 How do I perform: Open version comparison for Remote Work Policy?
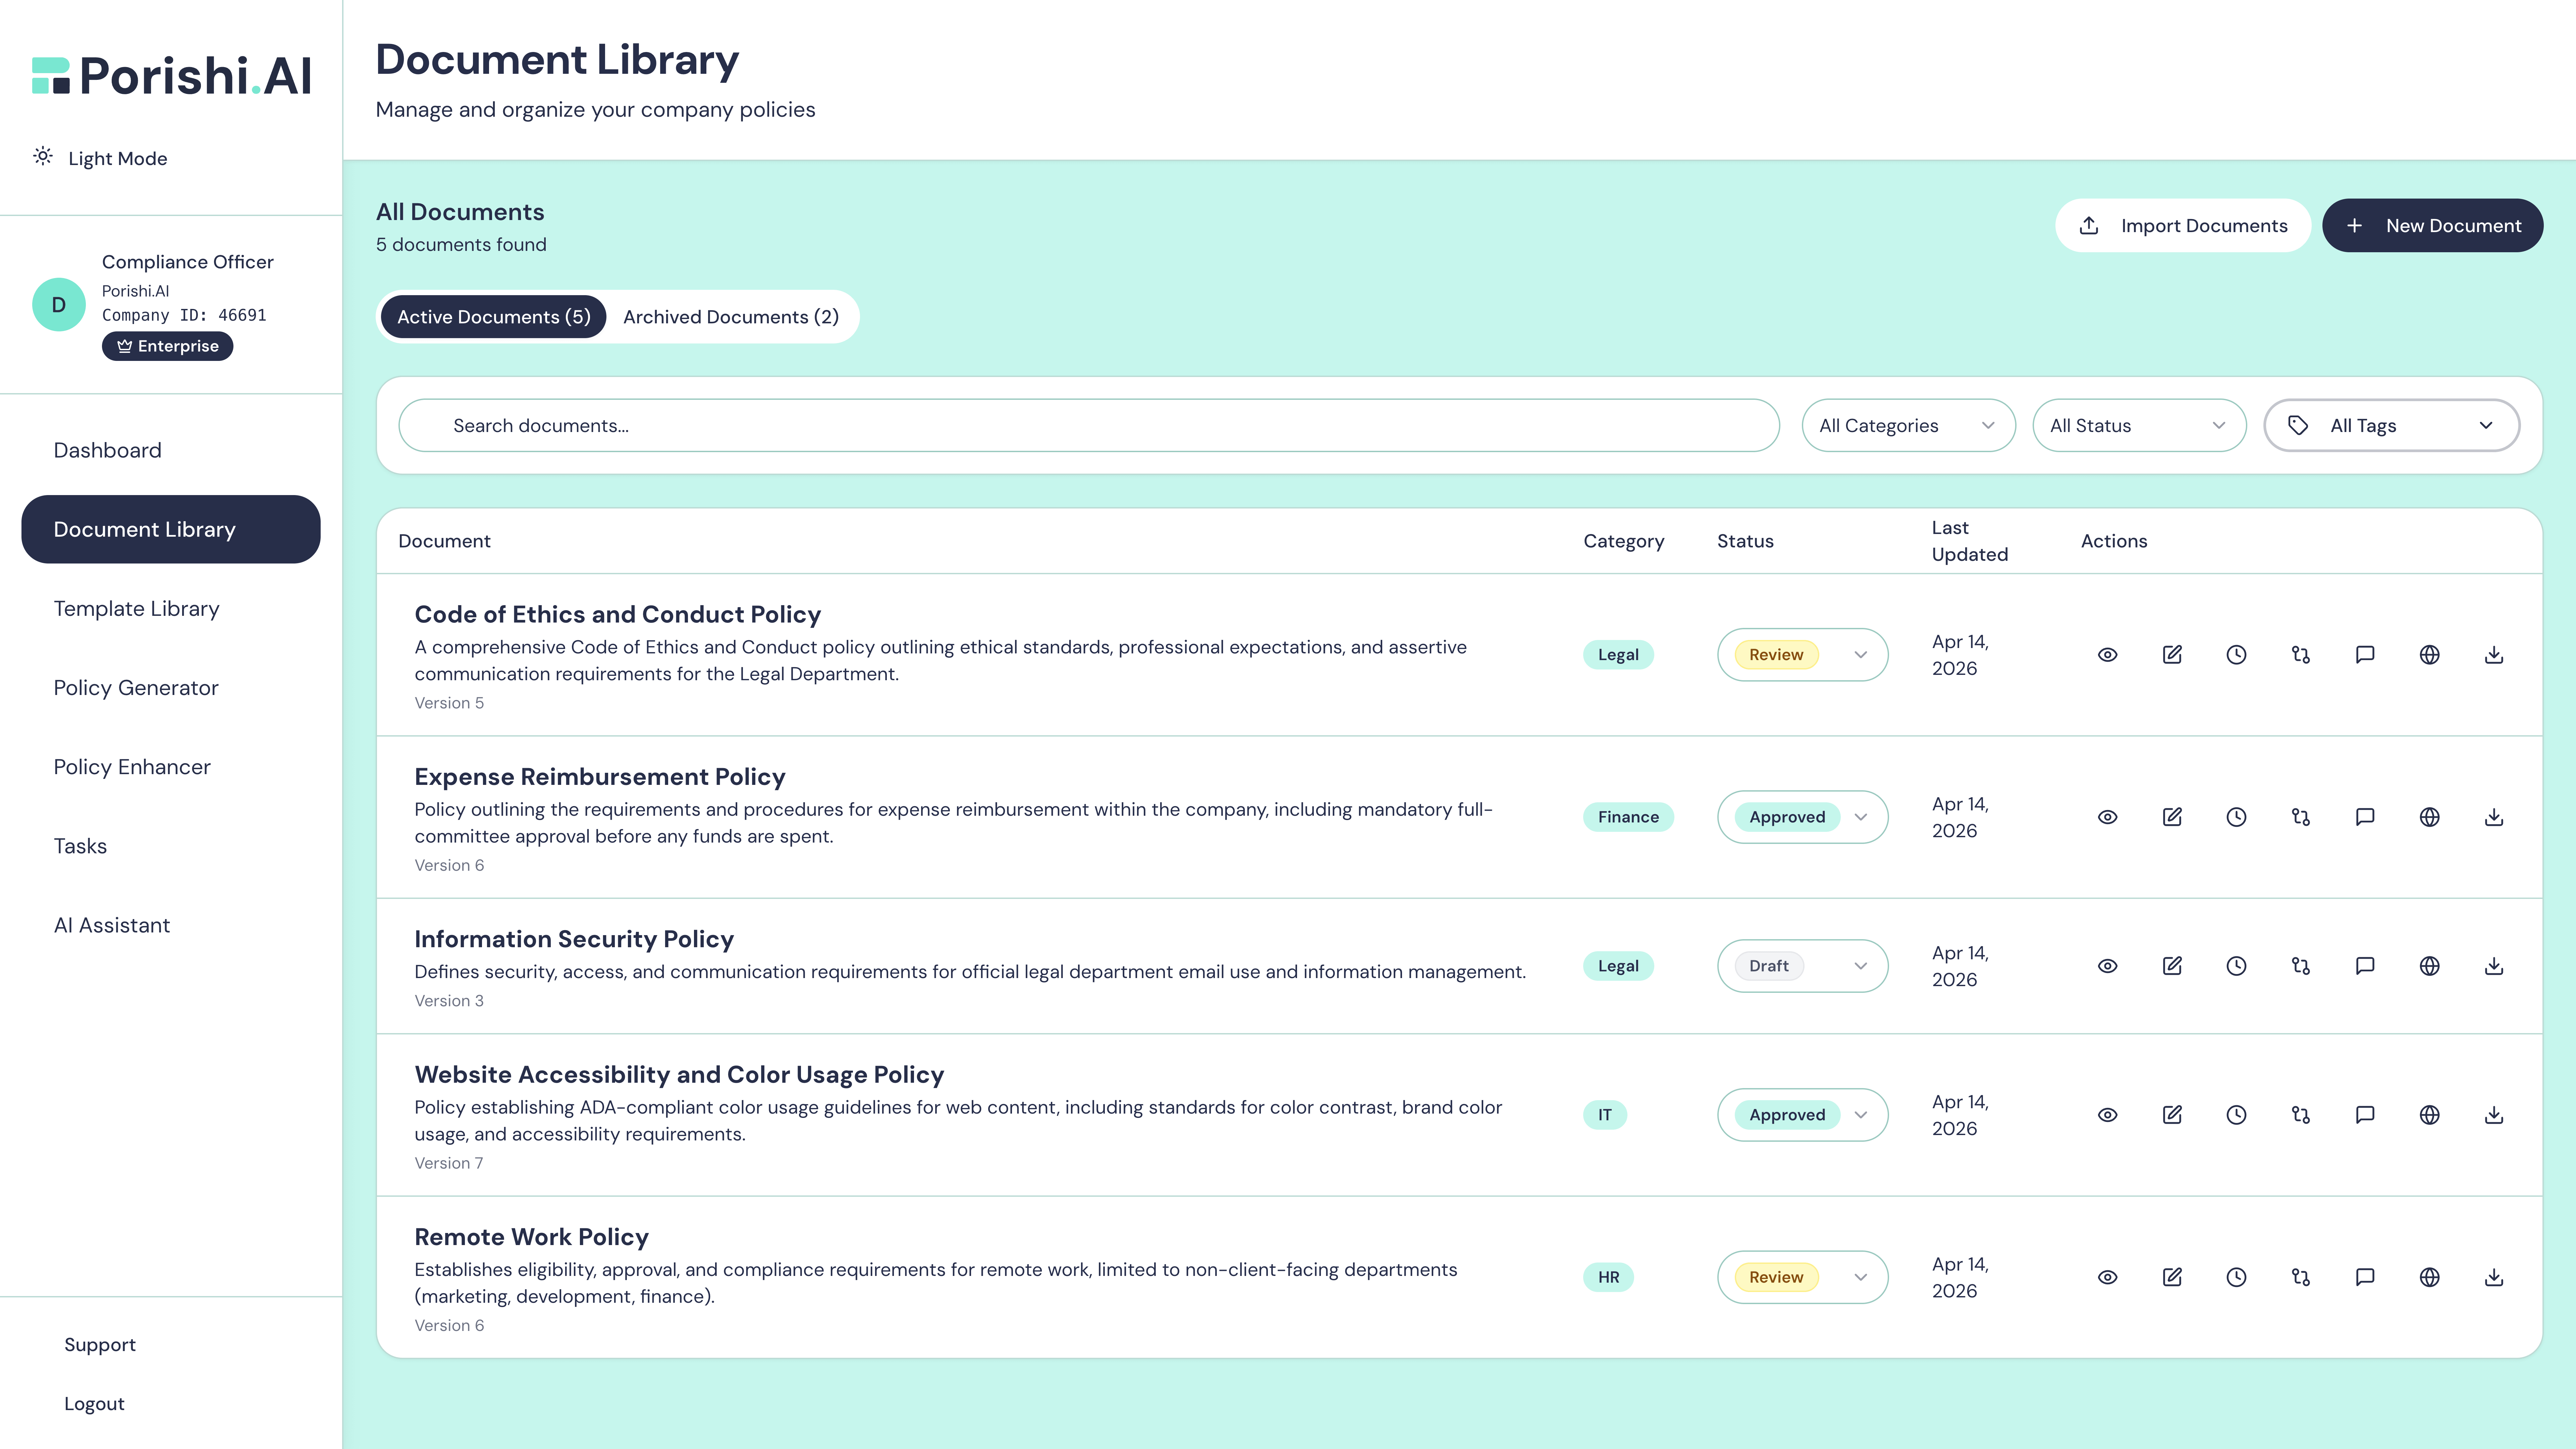2300,1277
